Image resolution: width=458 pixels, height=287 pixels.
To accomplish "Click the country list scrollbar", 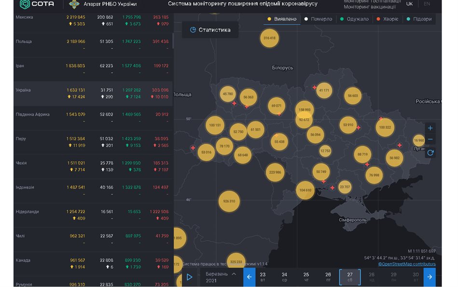I will tap(173, 41).
